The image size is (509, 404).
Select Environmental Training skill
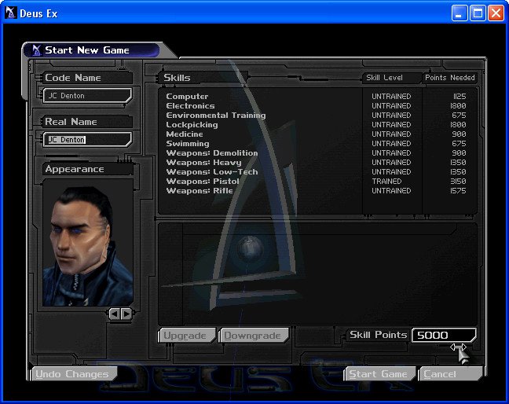tap(317, 116)
